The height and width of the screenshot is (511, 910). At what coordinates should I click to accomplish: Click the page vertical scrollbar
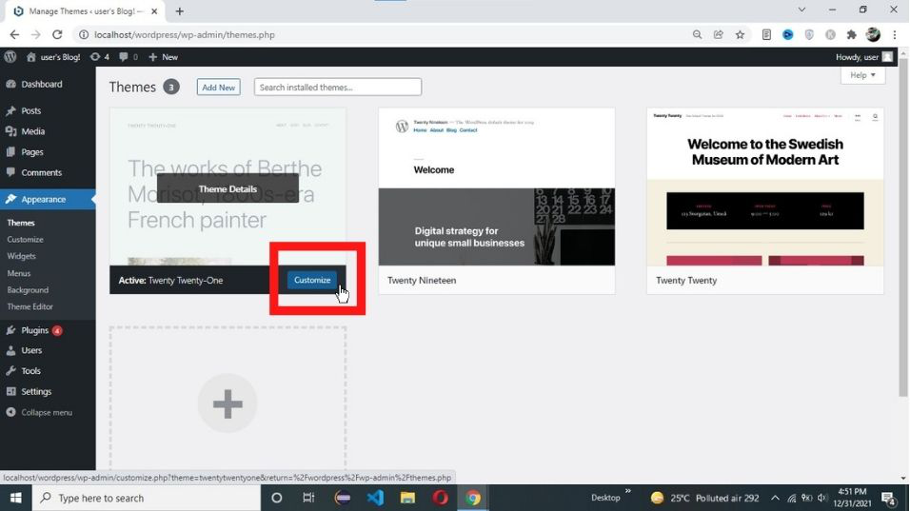click(903, 226)
